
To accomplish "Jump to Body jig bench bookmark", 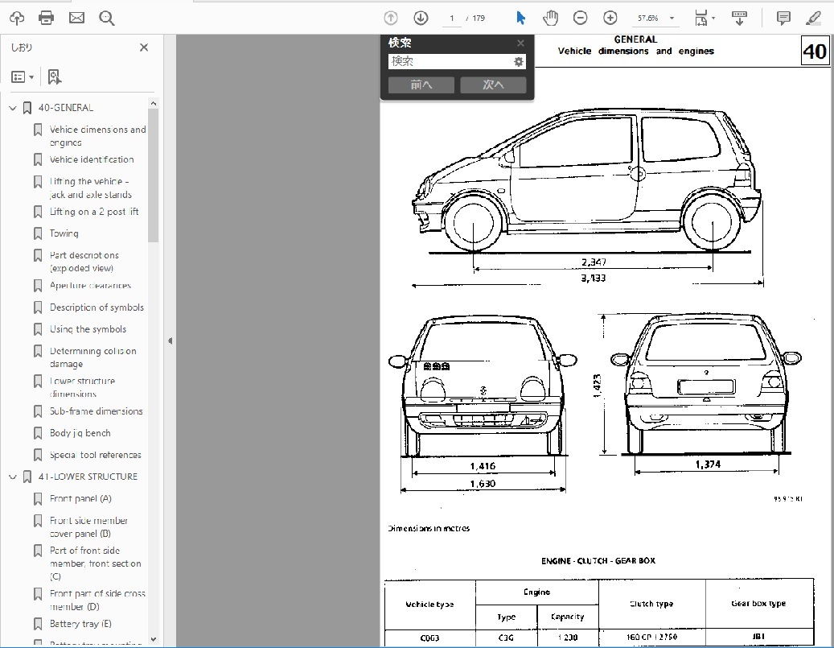I will point(80,433).
